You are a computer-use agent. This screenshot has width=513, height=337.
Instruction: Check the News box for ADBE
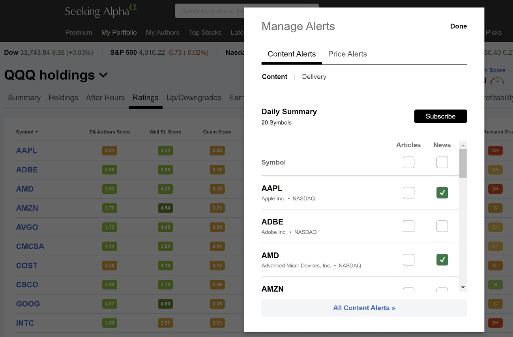(442, 226)
